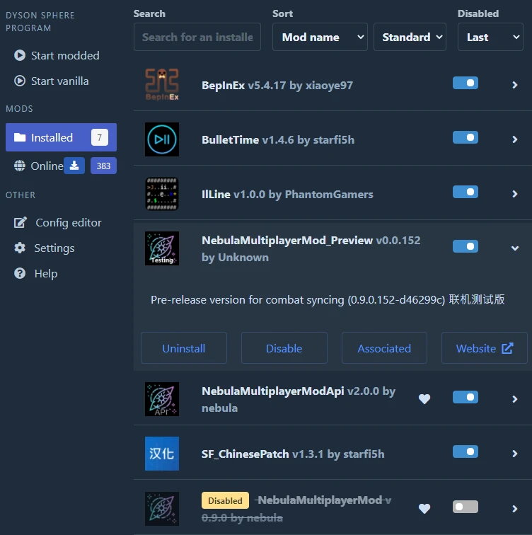This screenshot has height=535, width=532.
Task: Expand the SF_ChinesePatch row chevron
Action: 515,454
